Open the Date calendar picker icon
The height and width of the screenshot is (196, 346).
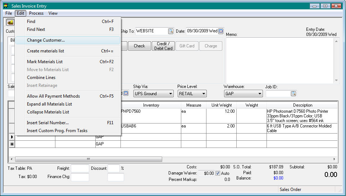click(x=221, y=31)
